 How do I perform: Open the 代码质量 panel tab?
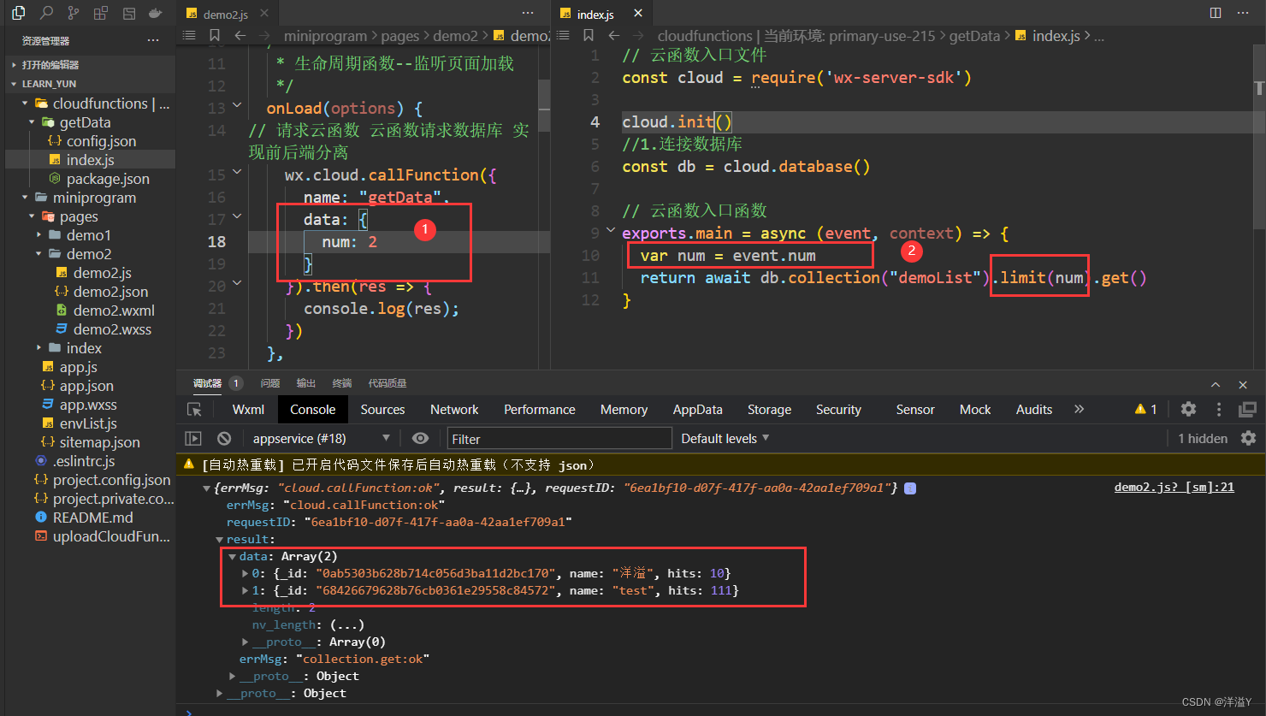[387, 383]
